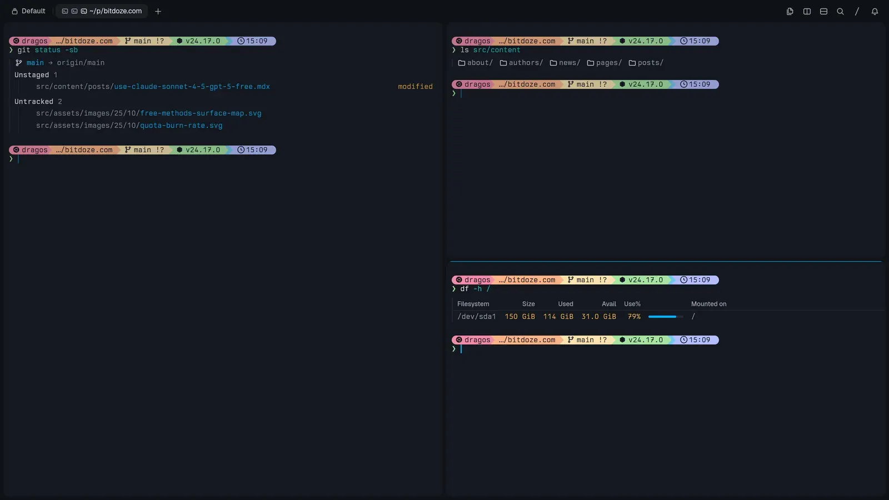Click the 'Avail' column header

tap(609, 304)
